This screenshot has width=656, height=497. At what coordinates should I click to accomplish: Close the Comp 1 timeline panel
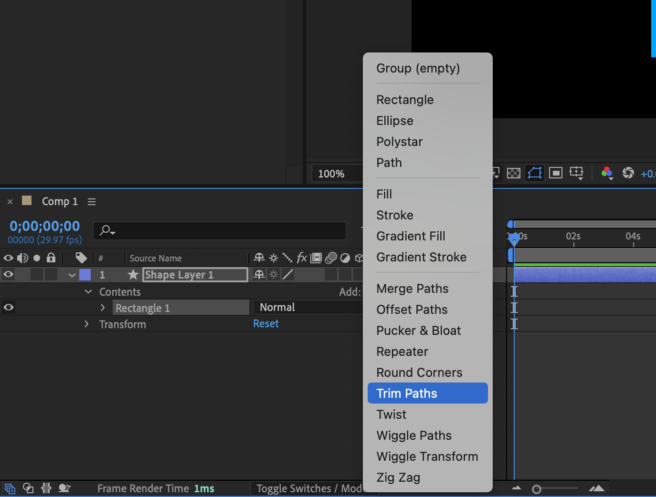10,202
